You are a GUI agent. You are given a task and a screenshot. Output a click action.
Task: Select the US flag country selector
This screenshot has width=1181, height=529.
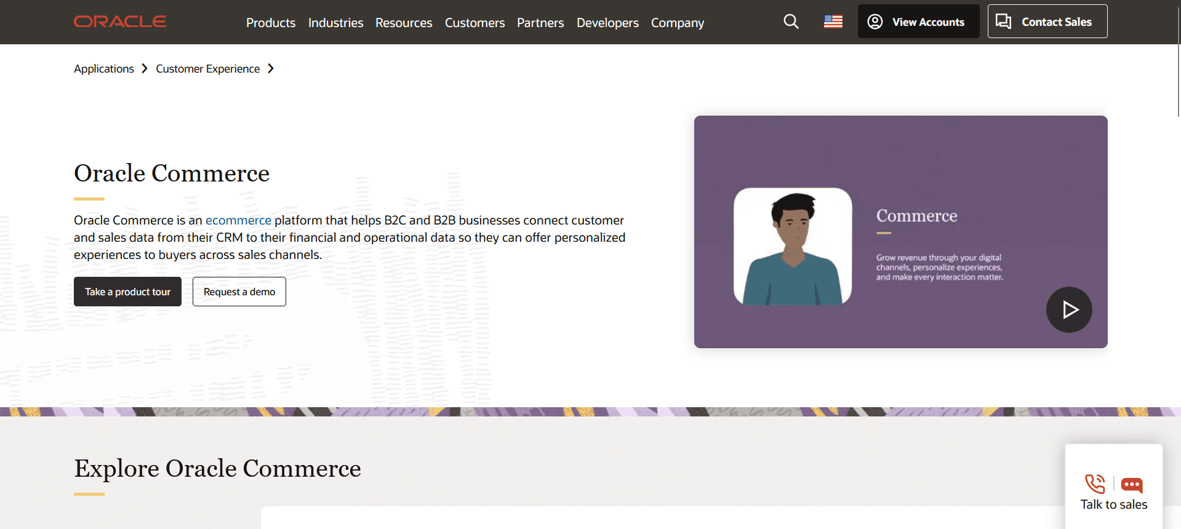tap(833, 22)
